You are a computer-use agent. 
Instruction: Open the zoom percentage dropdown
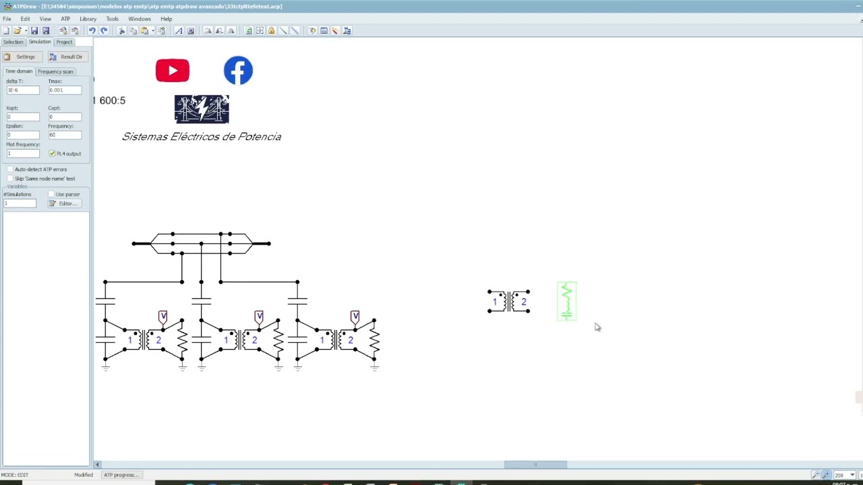coord(852,475)
